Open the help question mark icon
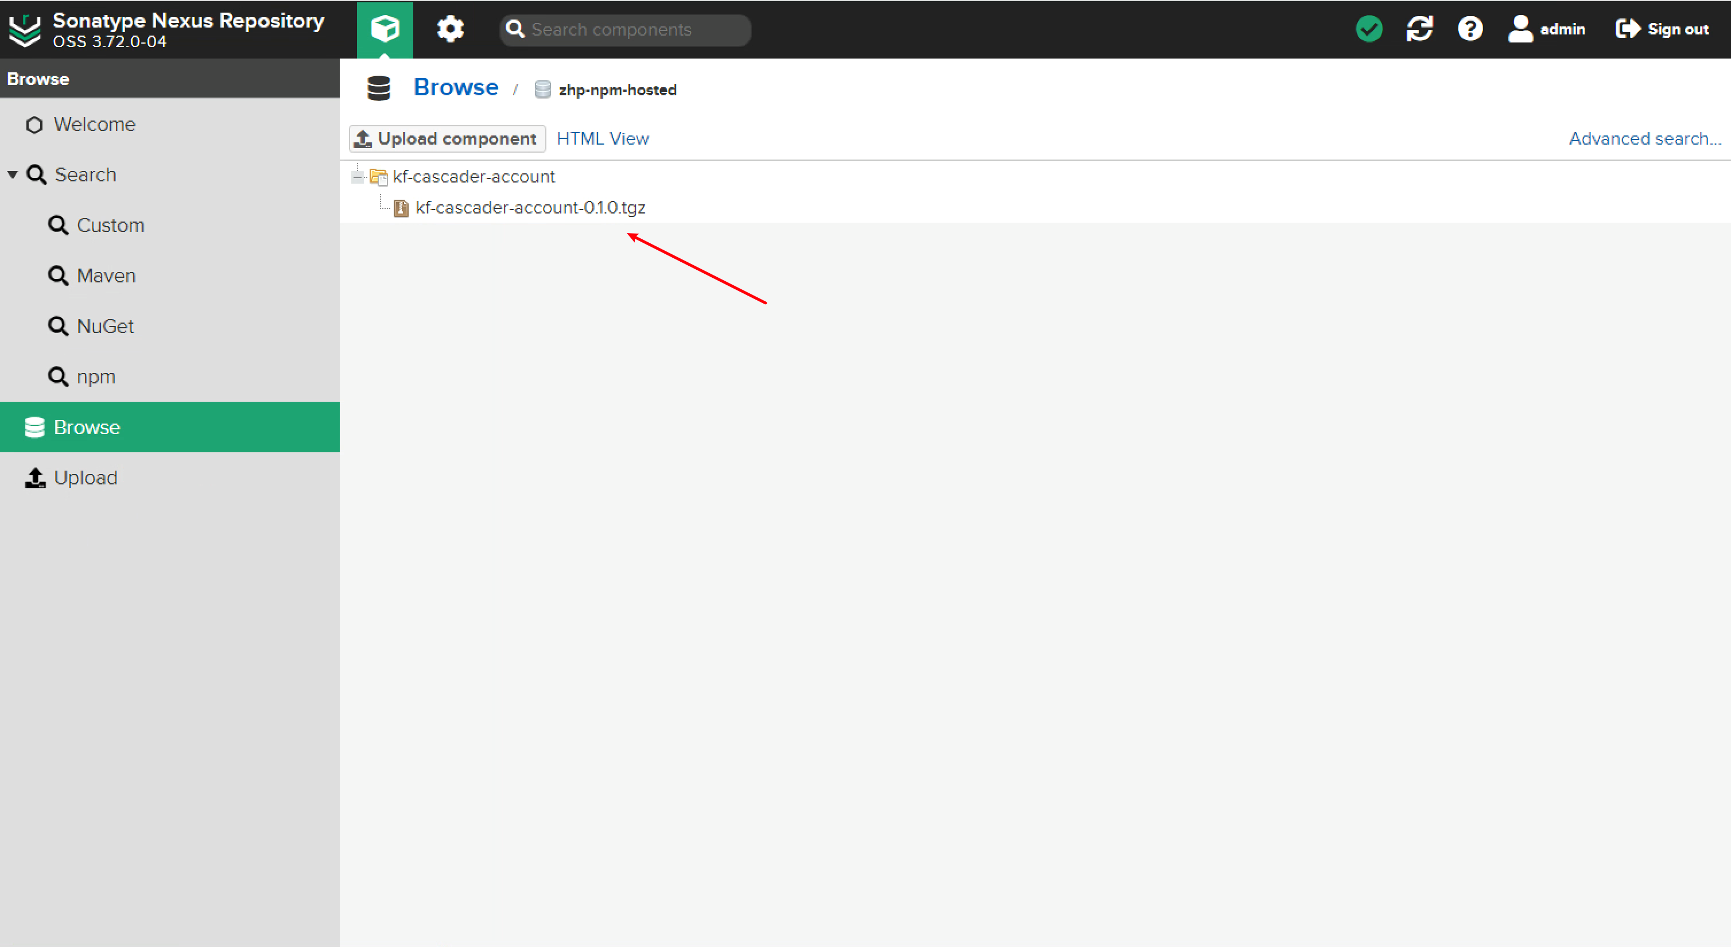Viewport: 1731px width, 947px height. (x=1470, y=29)
